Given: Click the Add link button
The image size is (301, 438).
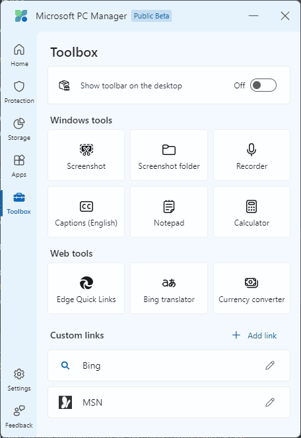Looking at the screenshot, I should click(254, 335).
